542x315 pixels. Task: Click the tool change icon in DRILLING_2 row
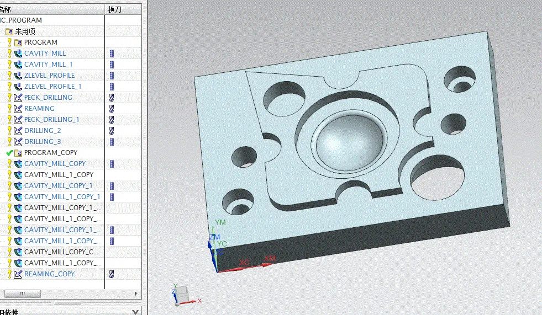[x=112, y=131]
